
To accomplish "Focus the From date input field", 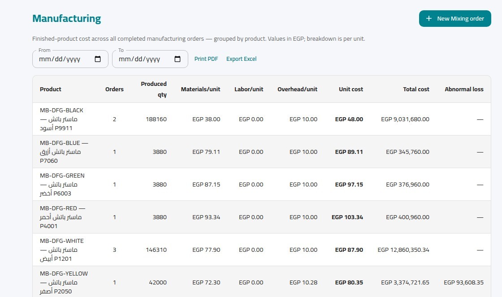I will [70, 59].
